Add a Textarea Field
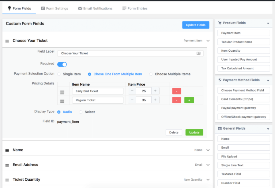The width and height of the screenshot is (275, 188). (243, 174)
